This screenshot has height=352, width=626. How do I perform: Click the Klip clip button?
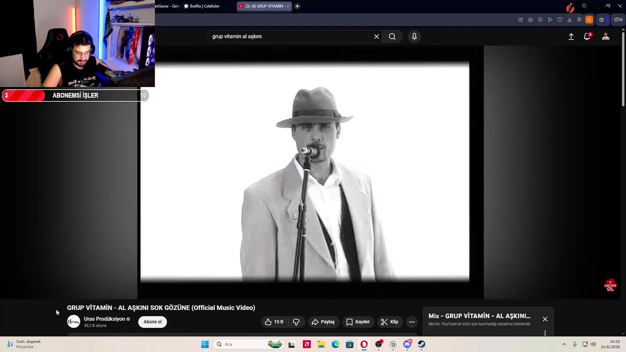click(x=390, y=322)
